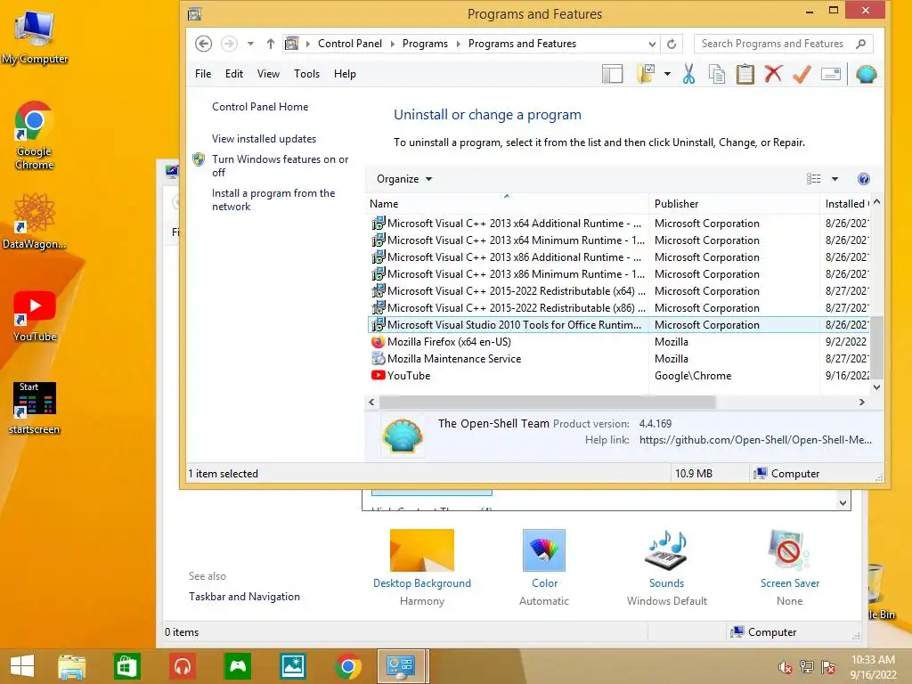Click the horizontal scrollbar of program list

(x=547, y=402)
